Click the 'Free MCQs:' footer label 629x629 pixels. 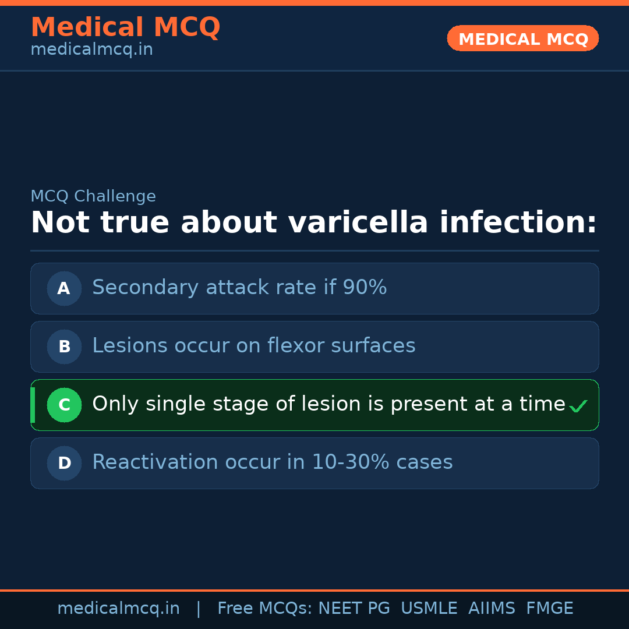[265, 609]
